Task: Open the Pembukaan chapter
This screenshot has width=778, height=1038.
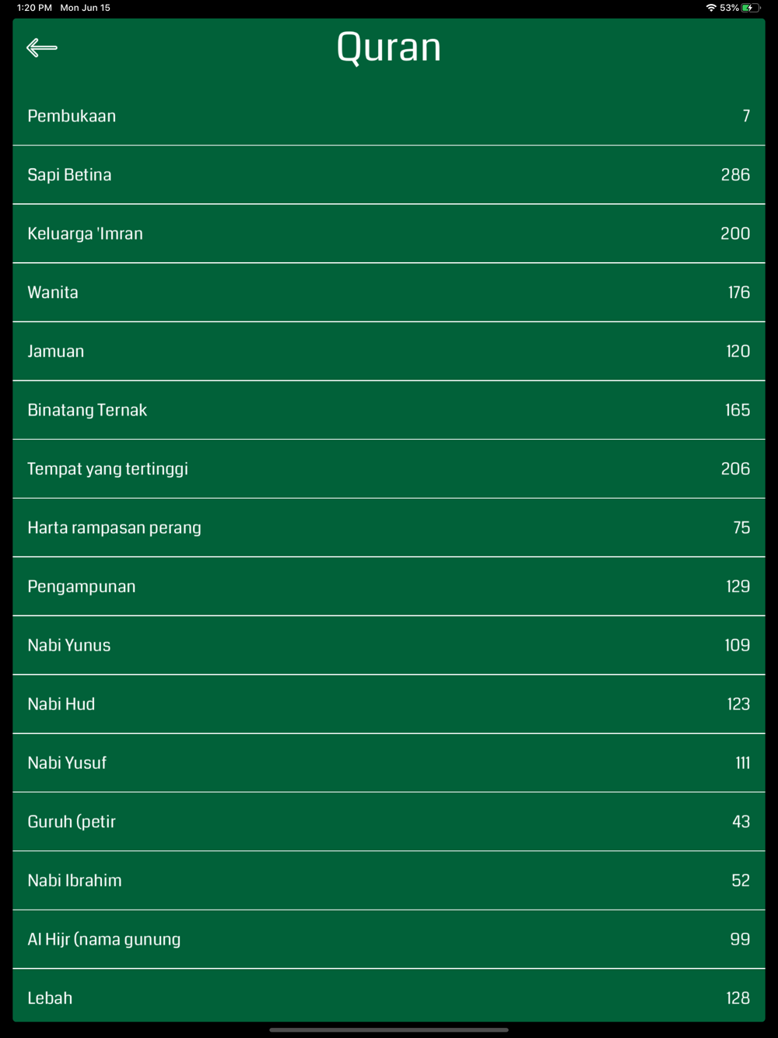Action: [x=389, y=116]
